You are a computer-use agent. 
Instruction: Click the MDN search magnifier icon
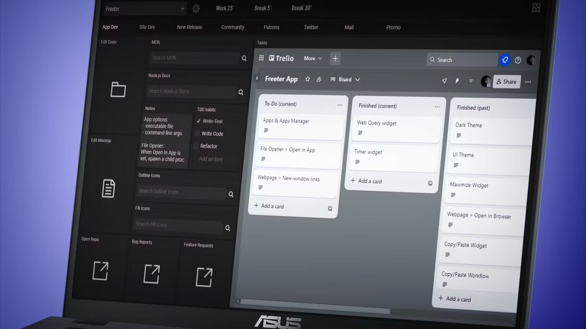[x=244, y=58]
